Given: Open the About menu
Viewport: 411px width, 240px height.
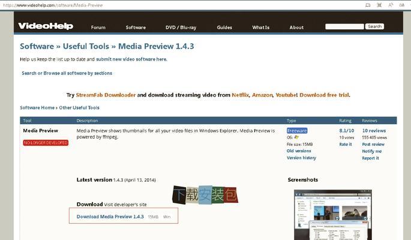Looking at the screenshot, I should click(x=296, y=27).
